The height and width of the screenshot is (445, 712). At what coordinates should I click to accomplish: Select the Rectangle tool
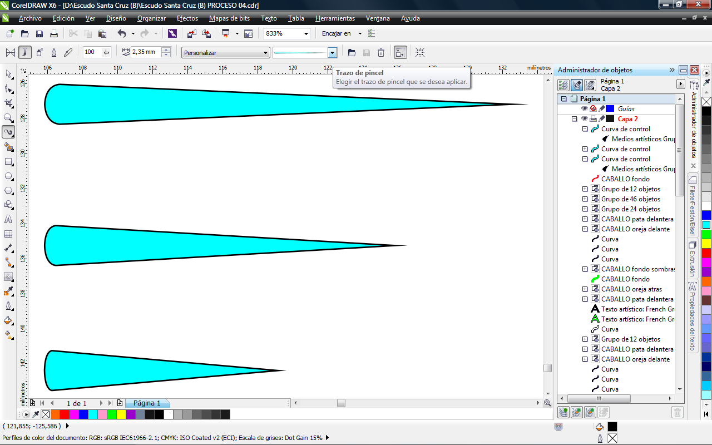pyautogui.click(x=8, y=161)
